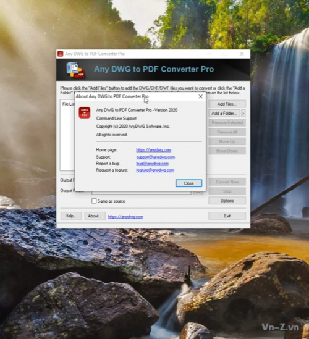The height and width of the screenshot is (339, 309).
Task: Click the Exit button
Action: [227, 216]
